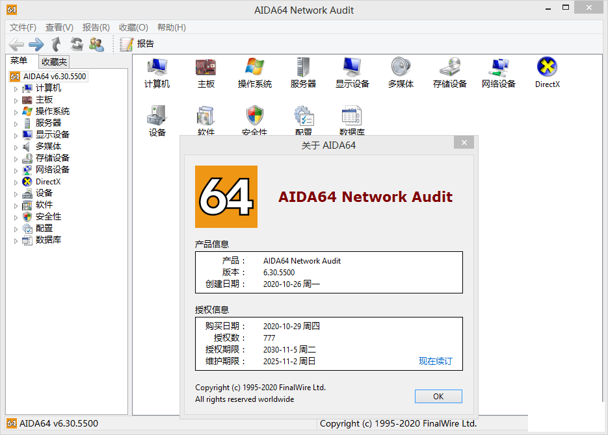608x435 pixels.
Task: Open the 计算机 large icon in main pane
Action: pos(157,73)
